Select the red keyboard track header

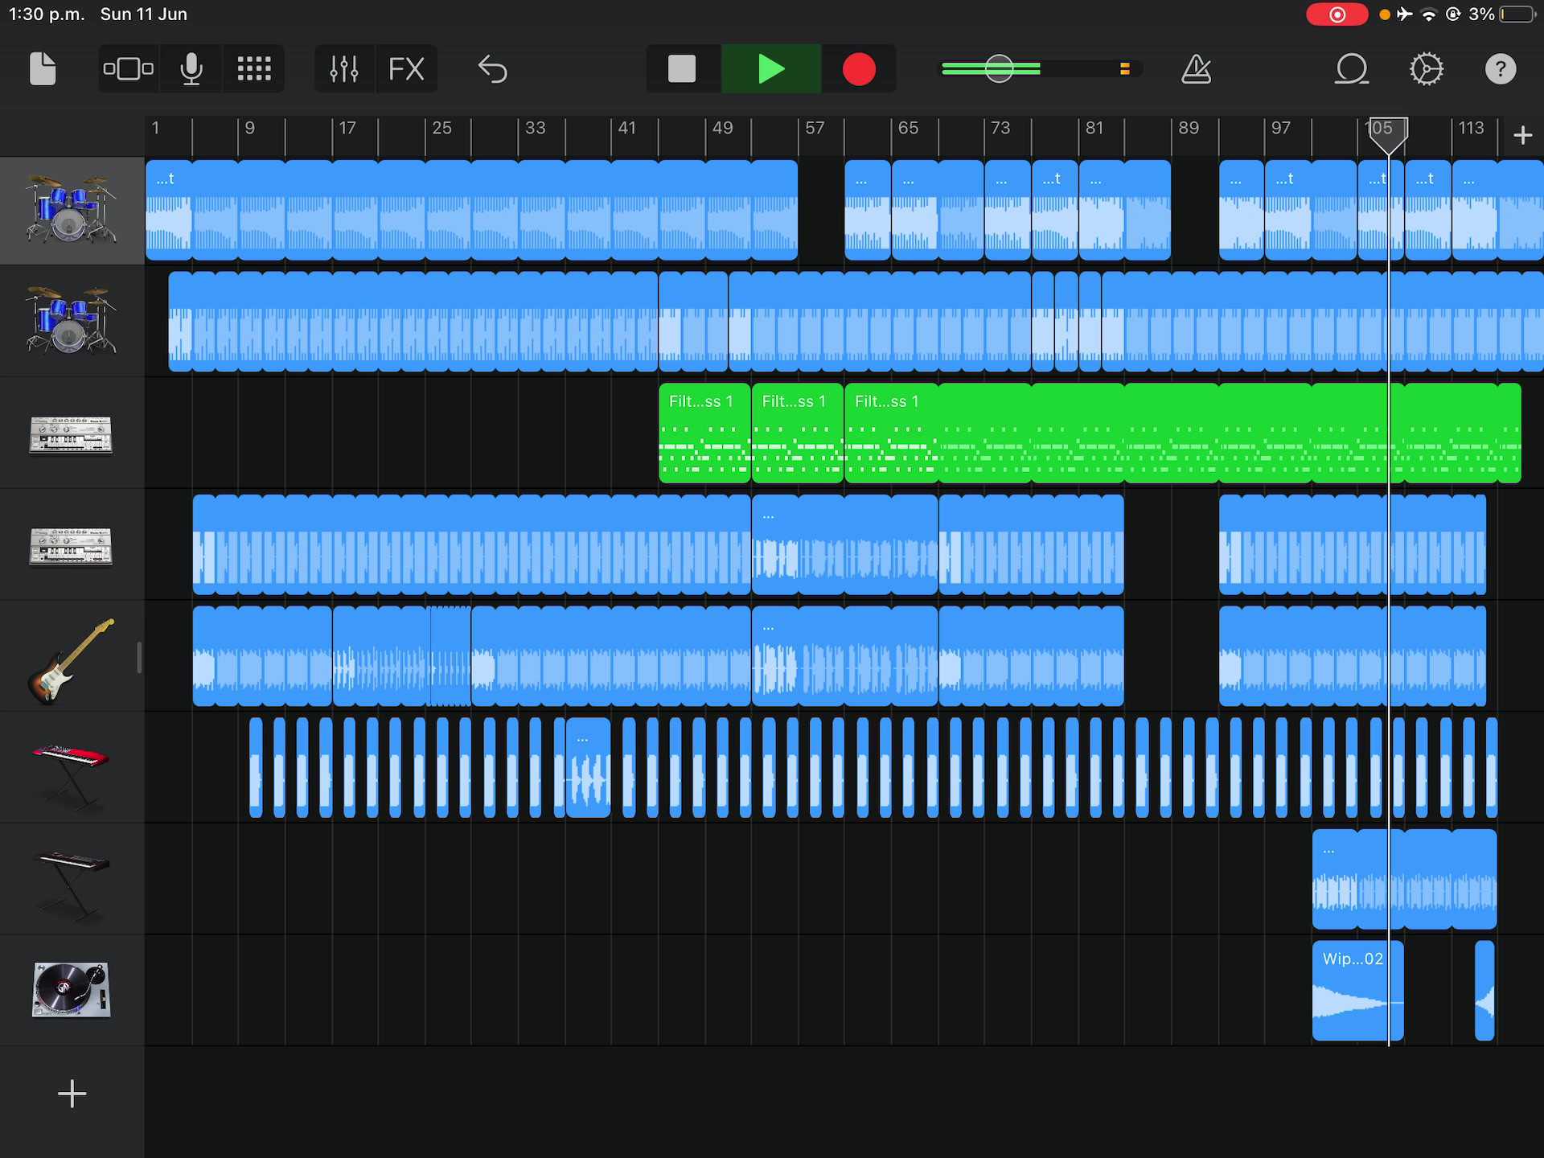(x=72, y=768)
